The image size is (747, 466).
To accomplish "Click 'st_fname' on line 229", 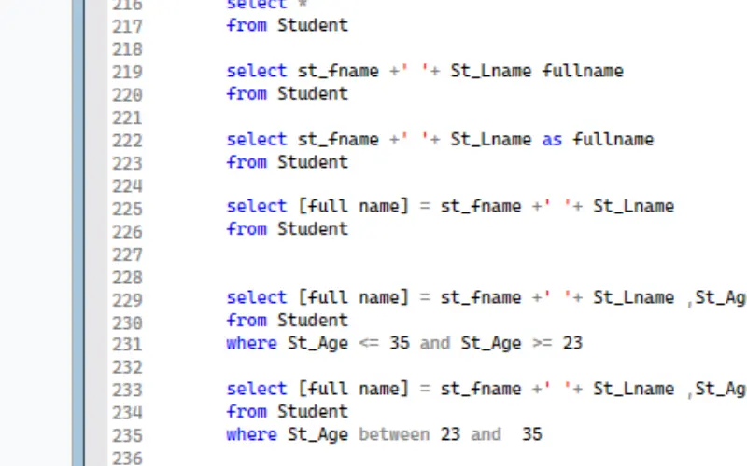I will tap(481, 297).
